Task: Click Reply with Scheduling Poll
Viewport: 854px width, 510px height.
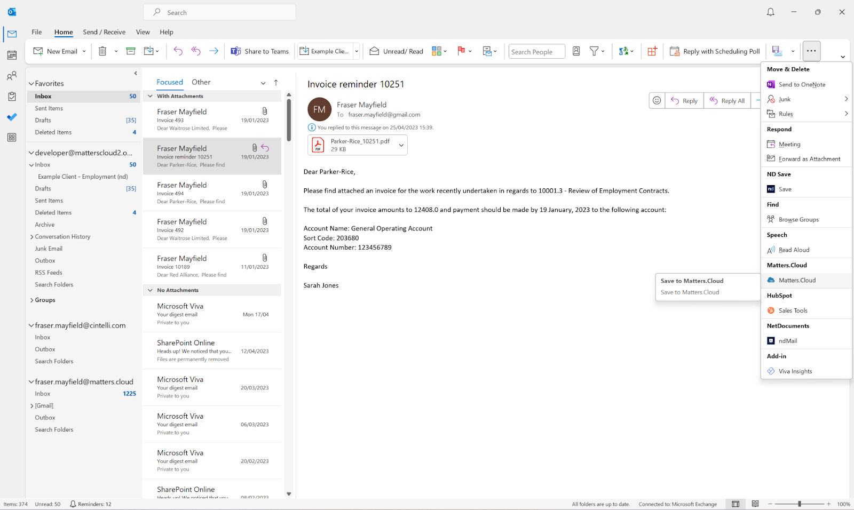Action: 715,51
